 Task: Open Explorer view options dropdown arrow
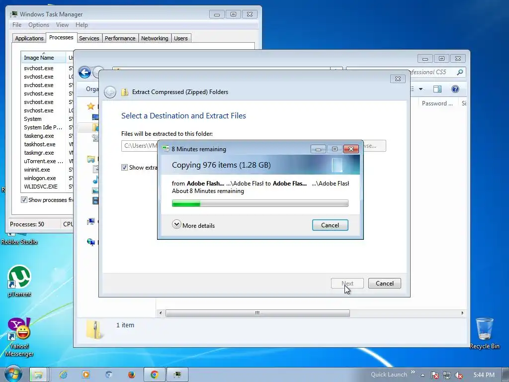[421, 89]
